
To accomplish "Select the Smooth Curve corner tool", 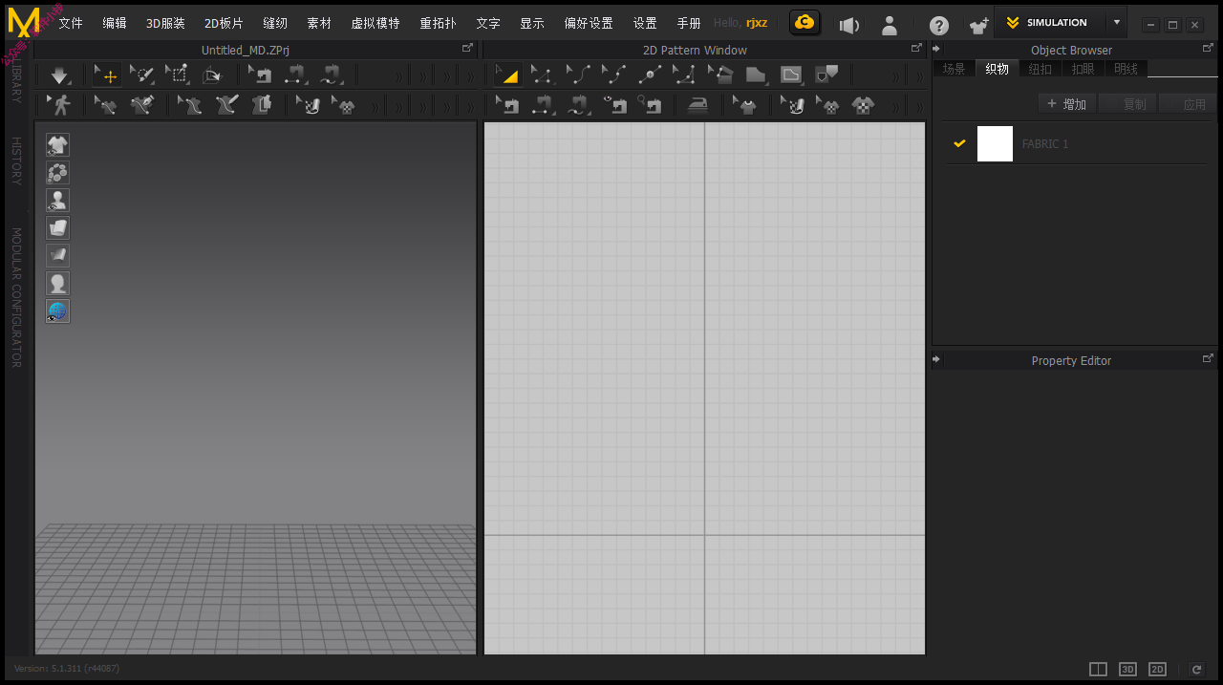I will 684,75.
